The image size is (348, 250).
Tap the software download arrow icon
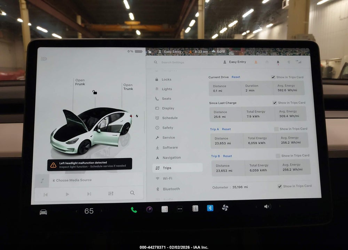coord(256,62)
